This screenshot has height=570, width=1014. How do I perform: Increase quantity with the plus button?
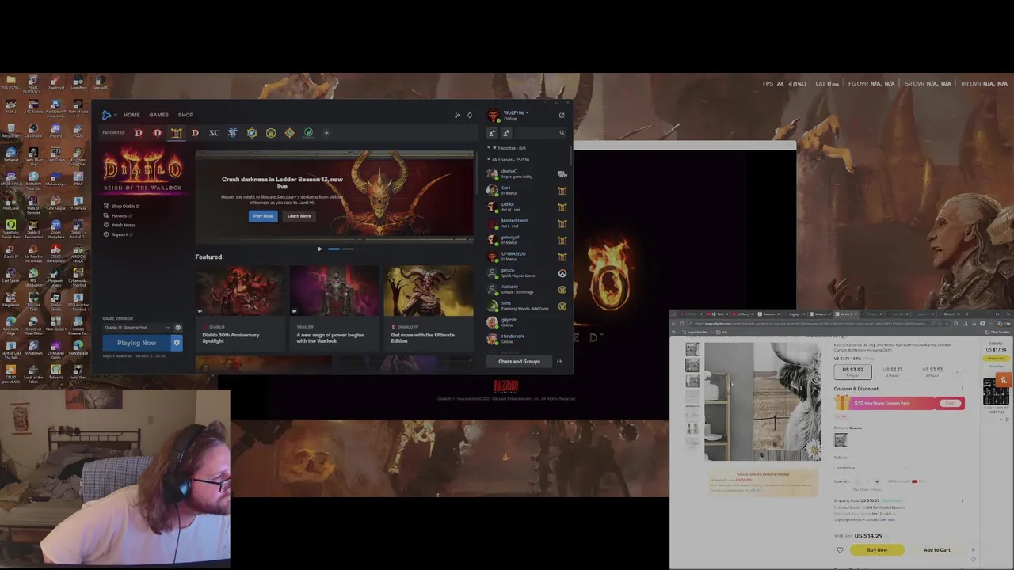[876, 481]
